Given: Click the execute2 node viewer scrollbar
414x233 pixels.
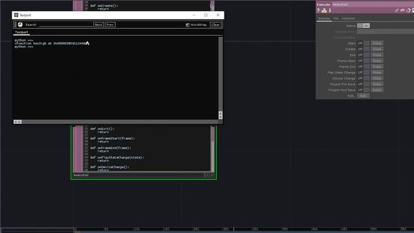Looking at the screenshot, I should [x=212, y=149].
